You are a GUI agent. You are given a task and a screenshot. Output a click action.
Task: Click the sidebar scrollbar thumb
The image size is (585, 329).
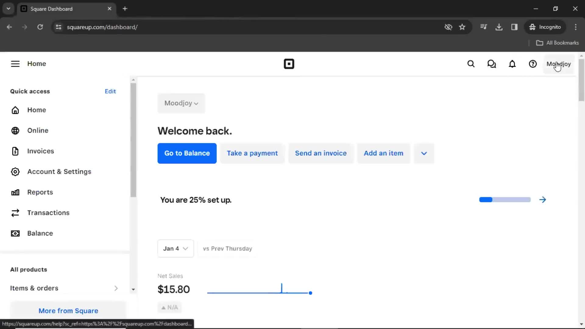click(x=133, y=140)
